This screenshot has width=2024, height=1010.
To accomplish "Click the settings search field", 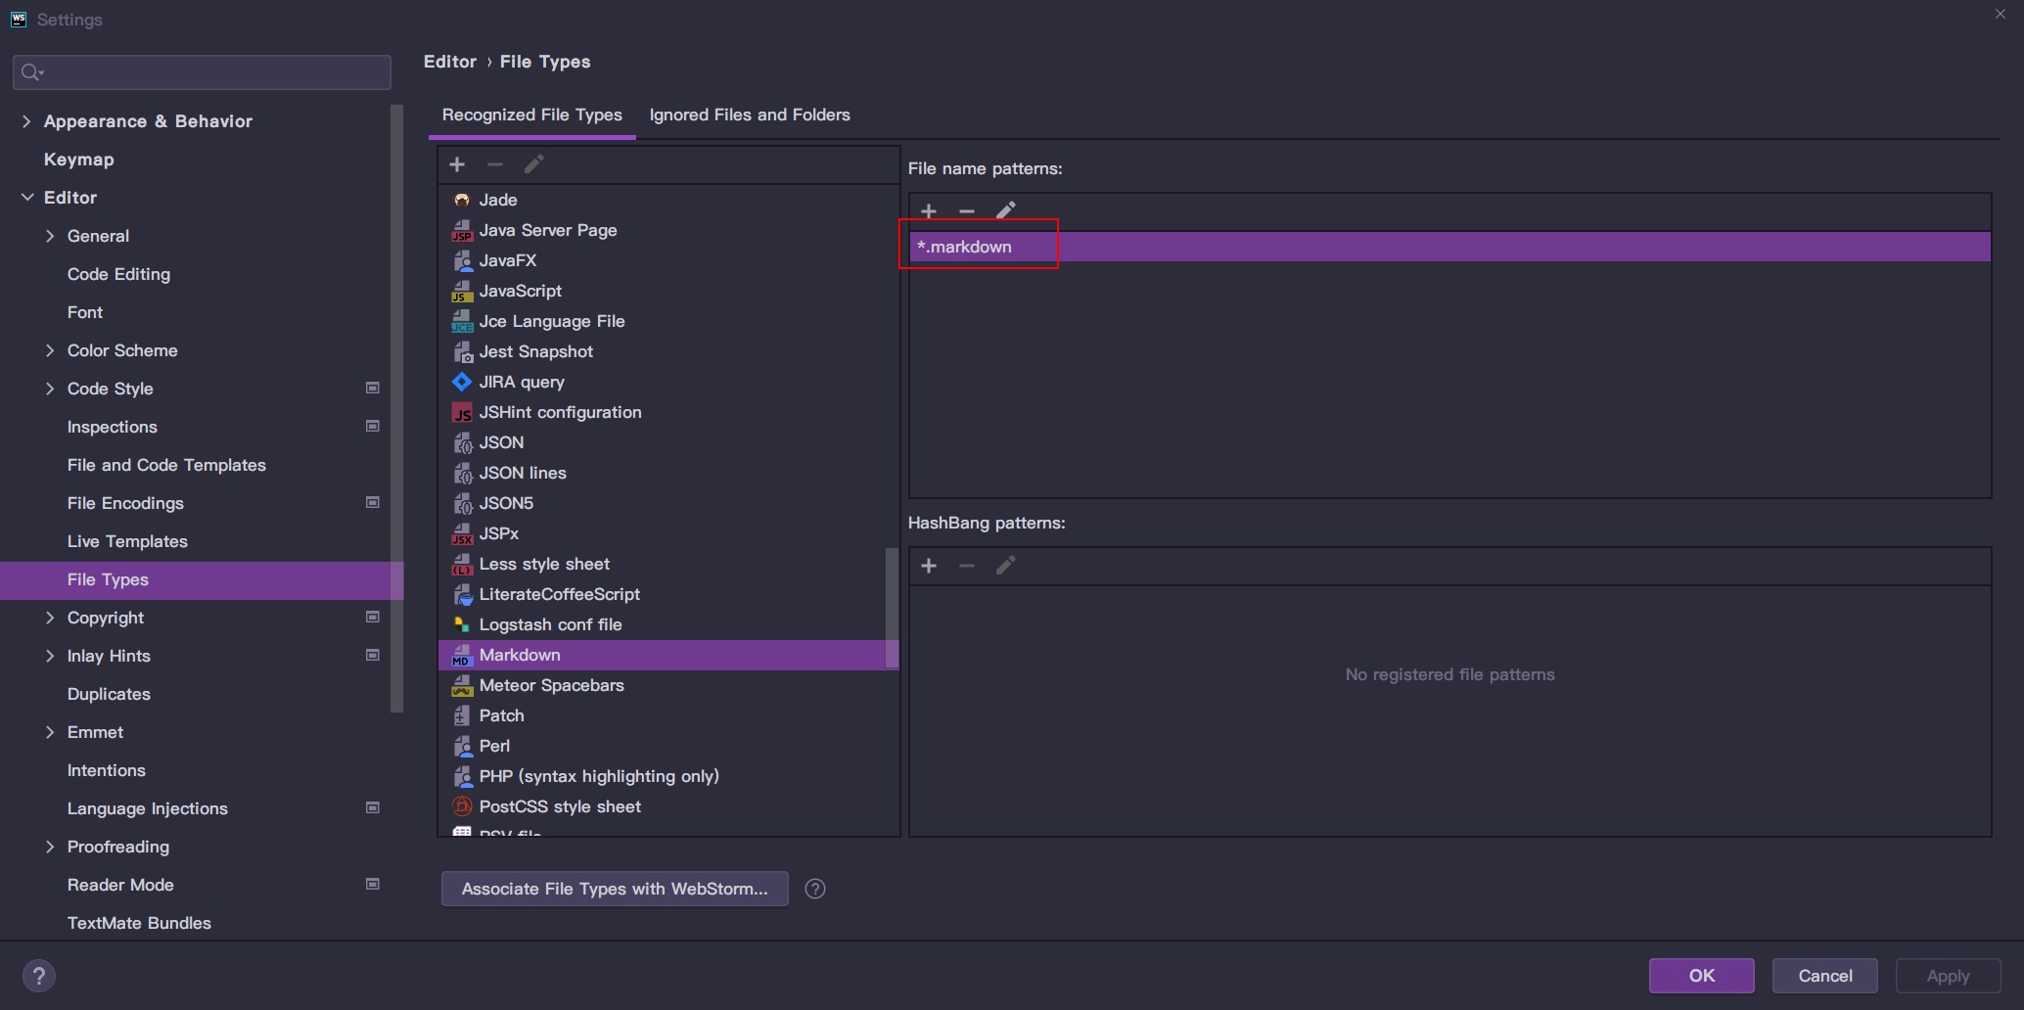I will click(x=202, y=72).
